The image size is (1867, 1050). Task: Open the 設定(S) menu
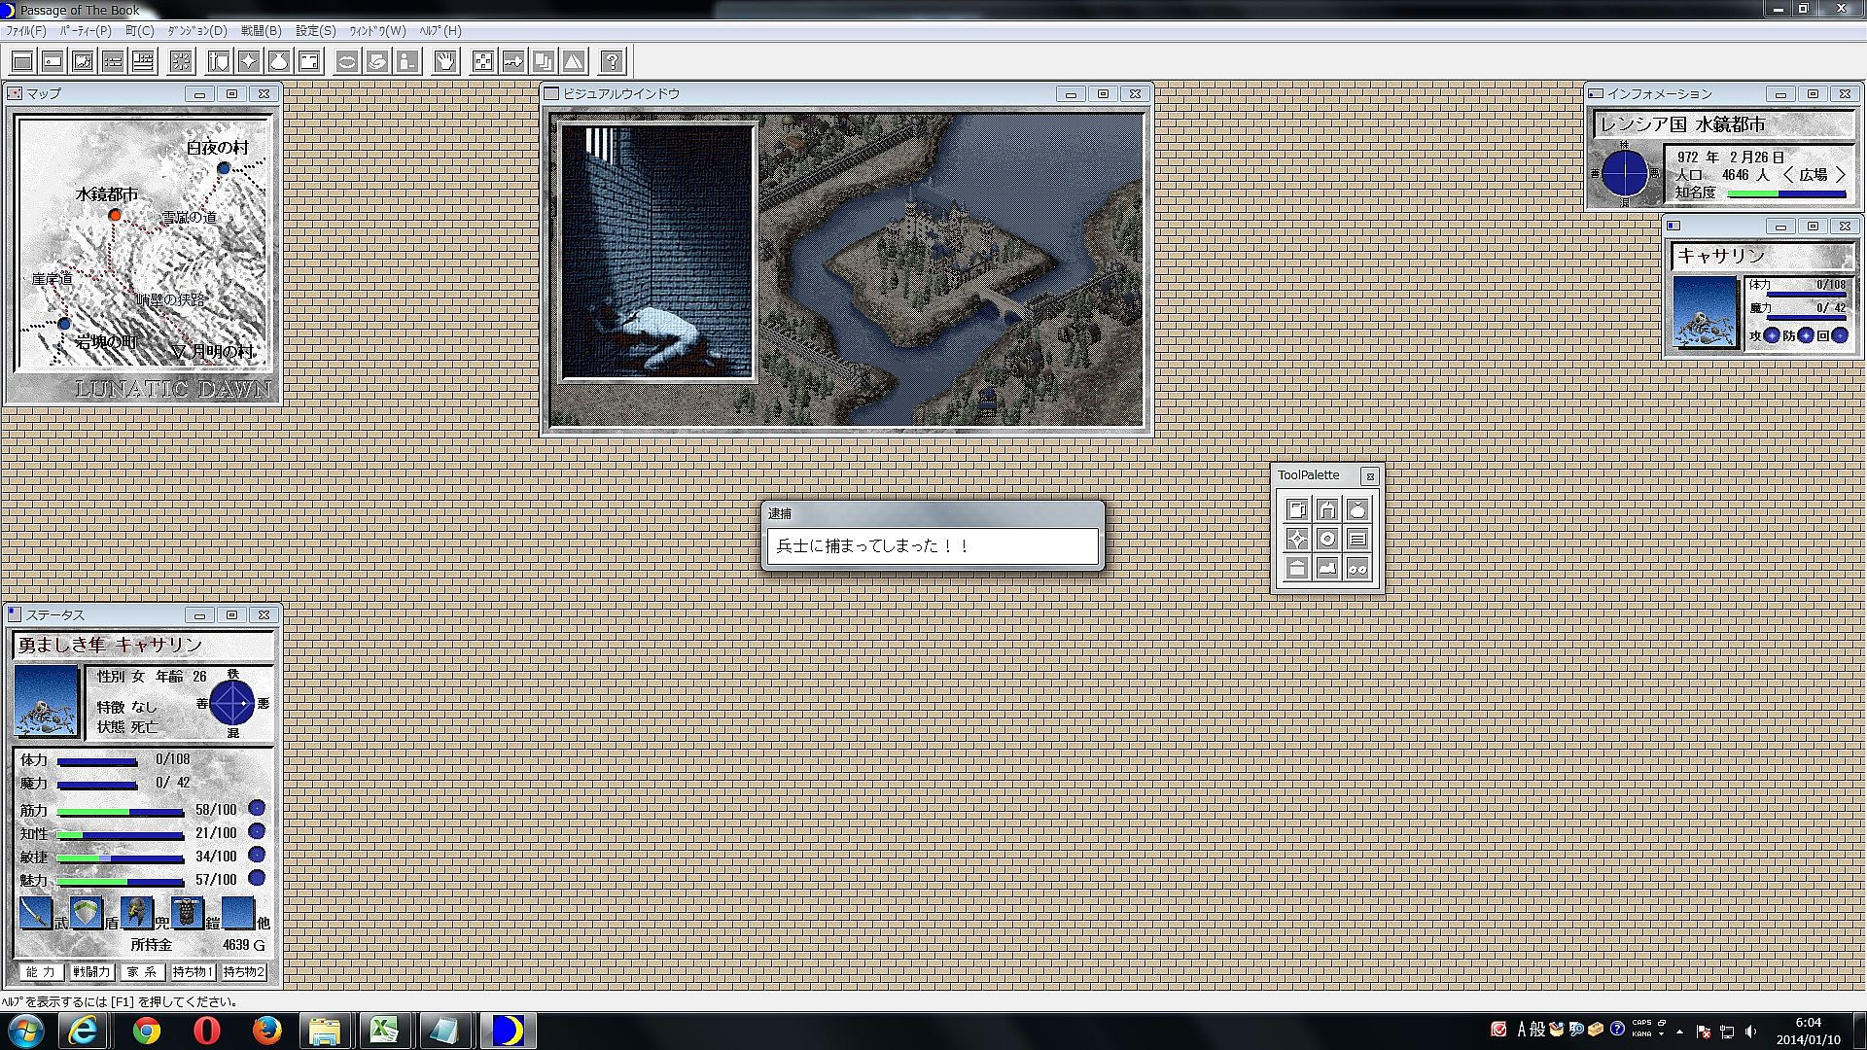315,31
